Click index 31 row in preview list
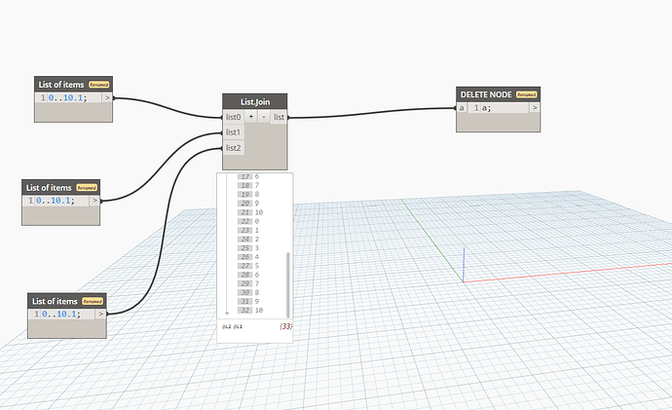This screenshot has height=410, width=672. point(248,302)
